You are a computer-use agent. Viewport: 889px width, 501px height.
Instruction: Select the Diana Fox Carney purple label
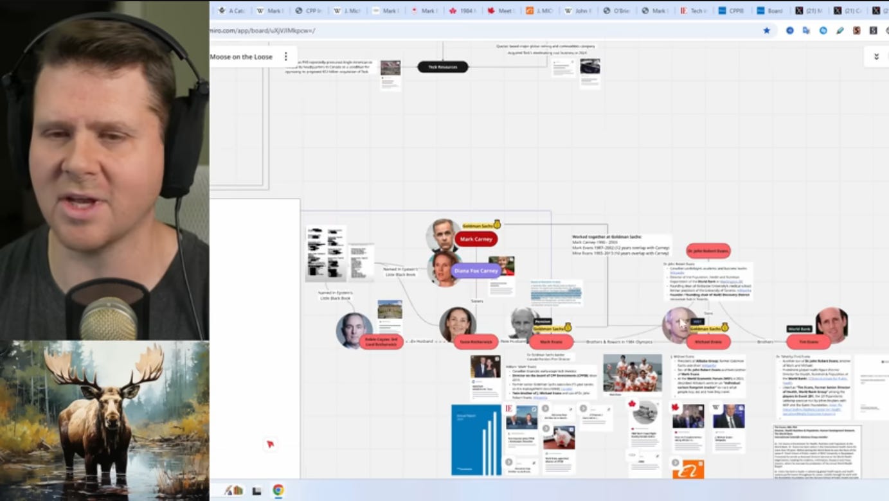point(476,271)
